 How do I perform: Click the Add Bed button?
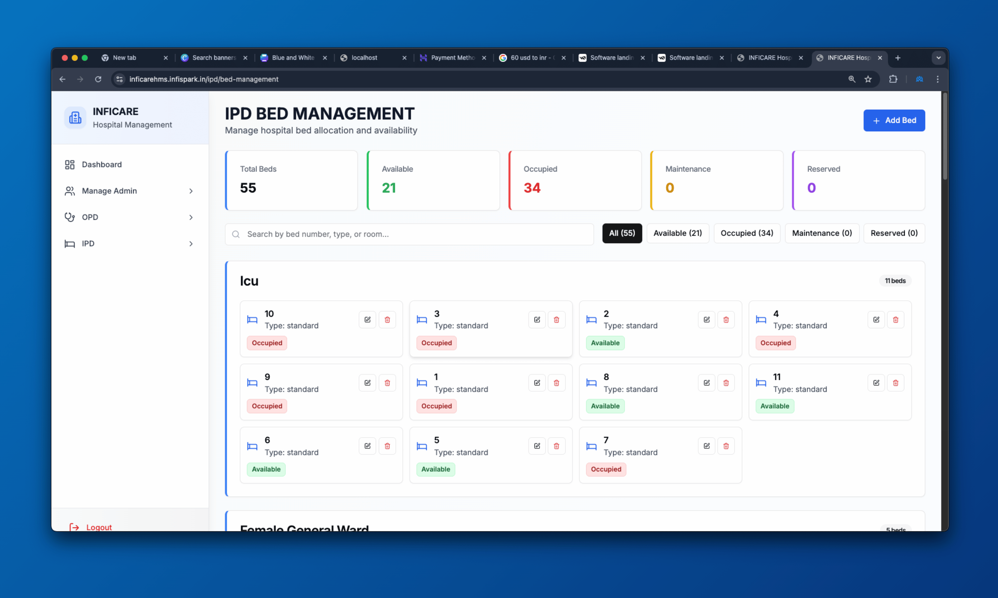pos(894,120)
